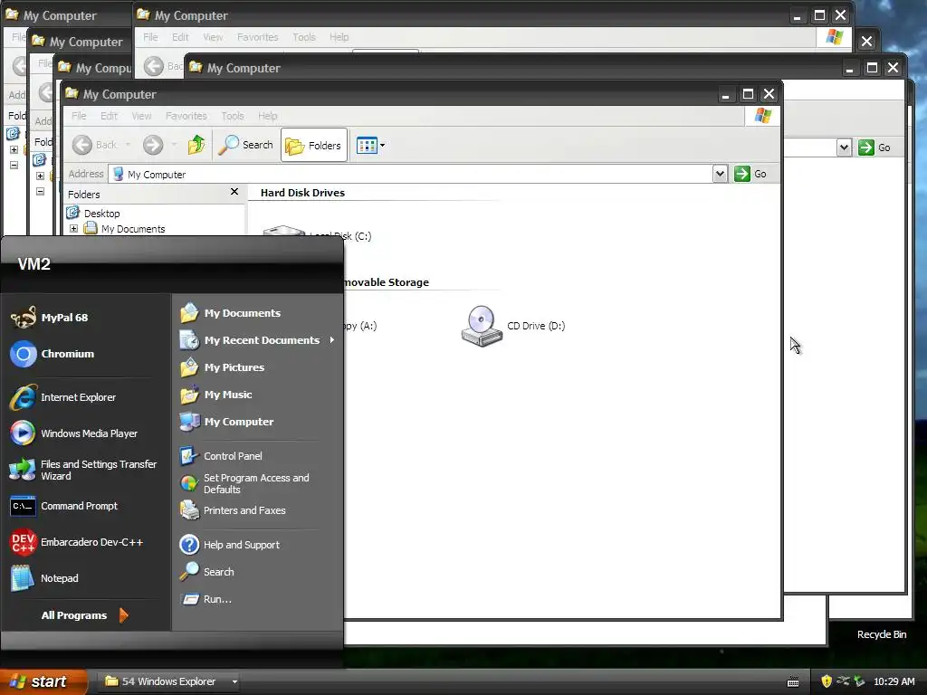Screen dimensions: 927x695
Task: Open Printers and Faxes
Action: click(x=233, y=510)
